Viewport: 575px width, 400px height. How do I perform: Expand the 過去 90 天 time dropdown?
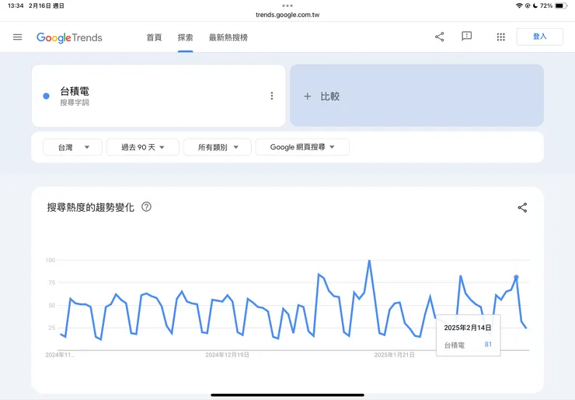[x=143, y=147]
